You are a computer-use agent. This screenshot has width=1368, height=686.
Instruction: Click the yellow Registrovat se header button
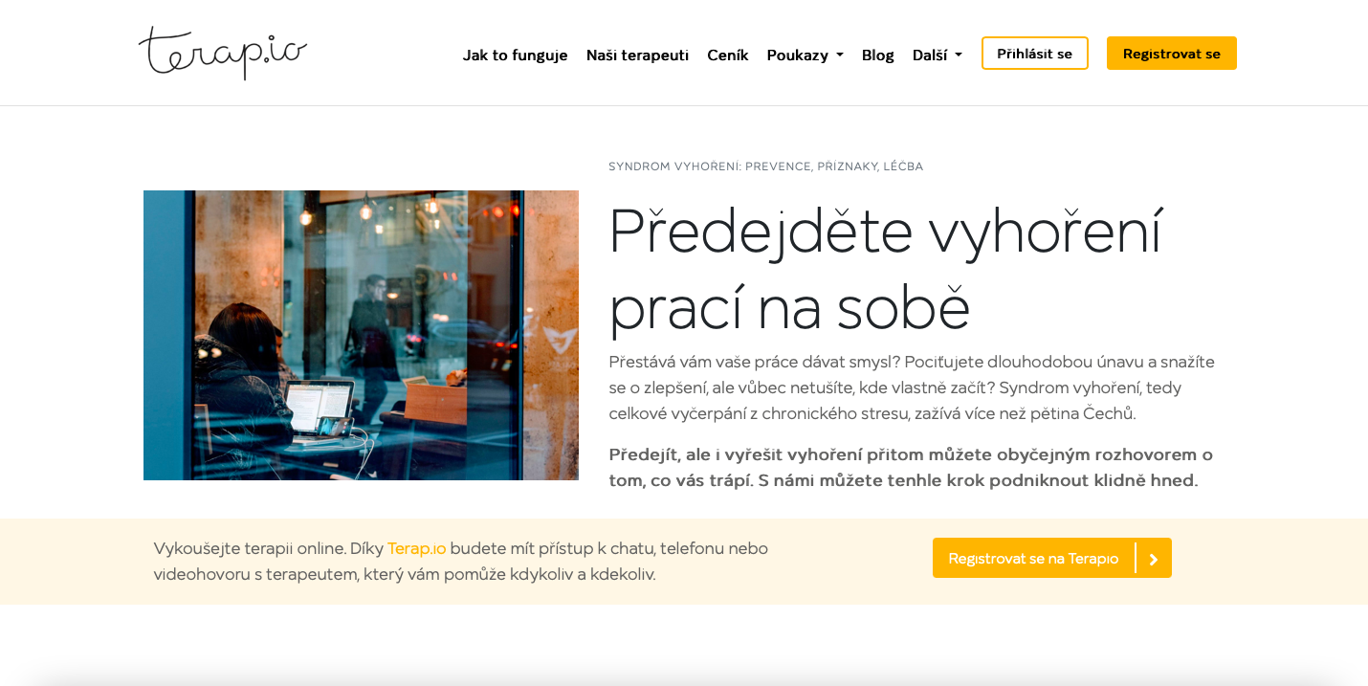(x=1171, y=54)
